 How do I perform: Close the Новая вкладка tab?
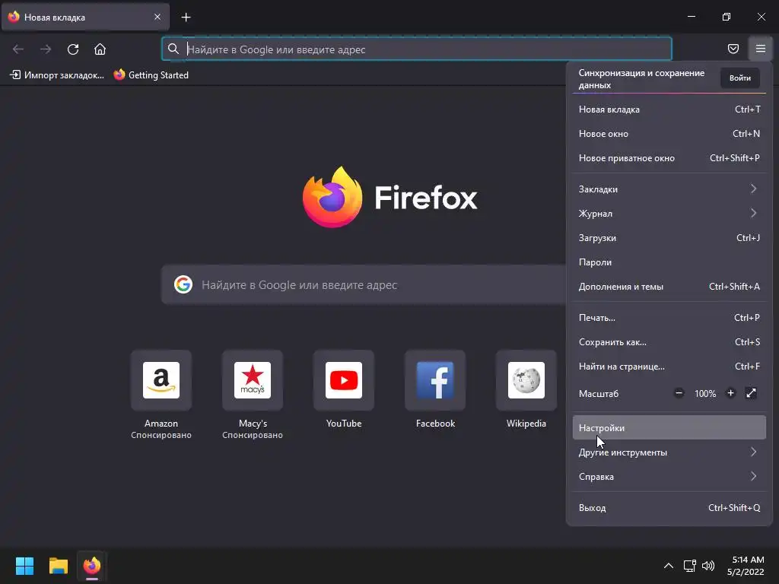tap(157, 17)
